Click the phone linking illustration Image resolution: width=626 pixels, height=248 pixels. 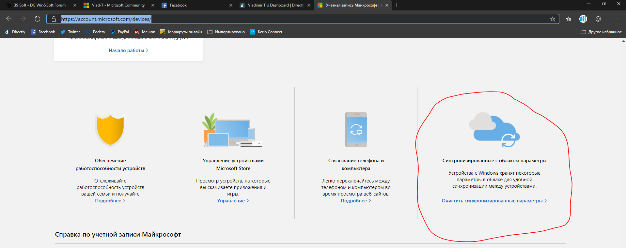pyautogui.click(x=356, y=130)
